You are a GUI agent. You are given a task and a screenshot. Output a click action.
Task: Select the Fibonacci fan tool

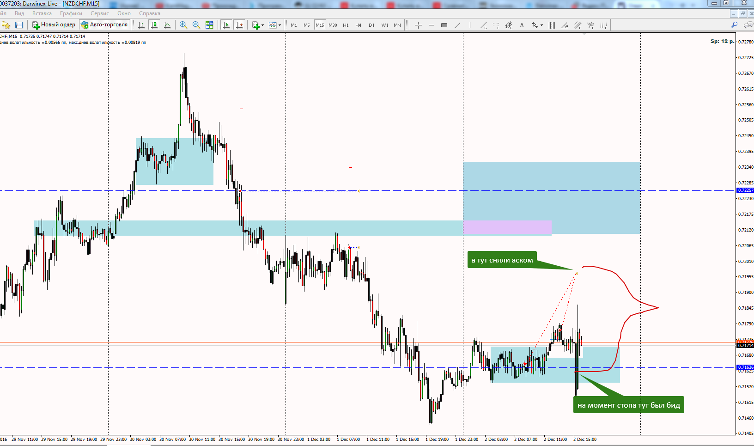pyautogui.click(x=590, y=25)
